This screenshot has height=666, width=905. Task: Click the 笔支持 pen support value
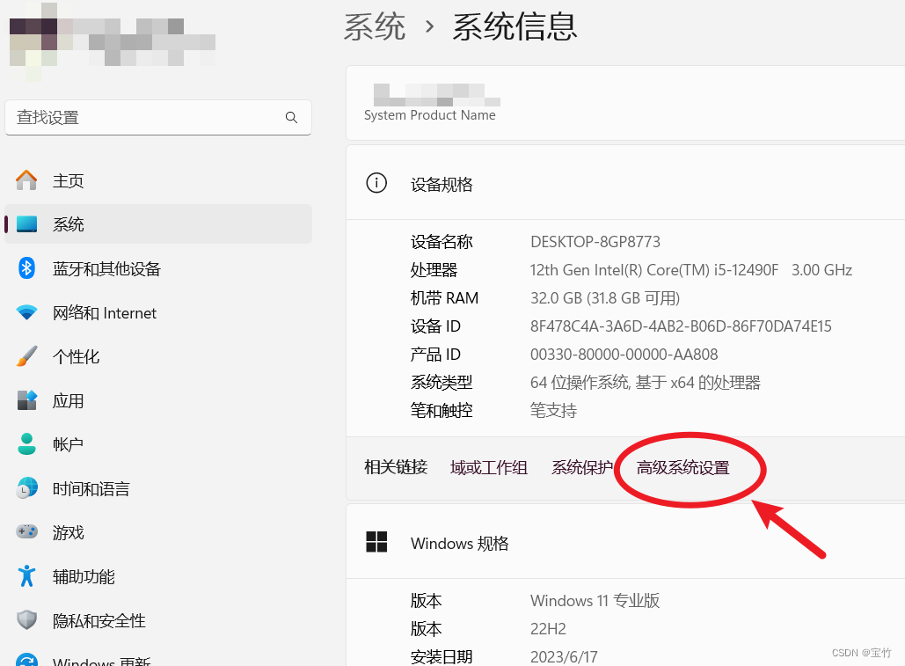[x=553, y=410]
